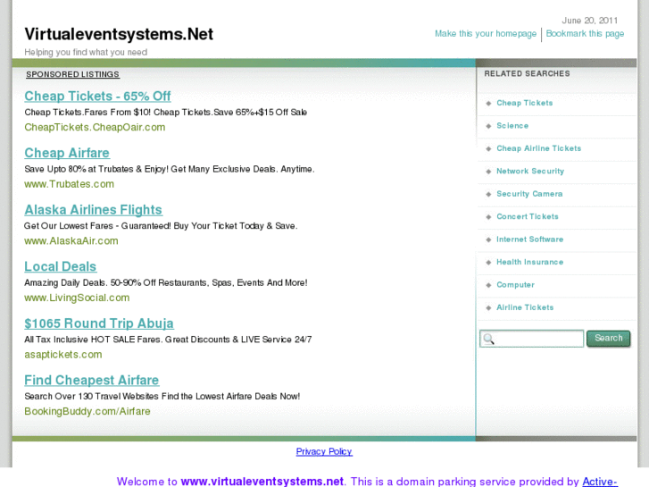Click 'Amazing Daily Deals' description text
This screenshot has width=649, height=487.
[x=165, y=282]
